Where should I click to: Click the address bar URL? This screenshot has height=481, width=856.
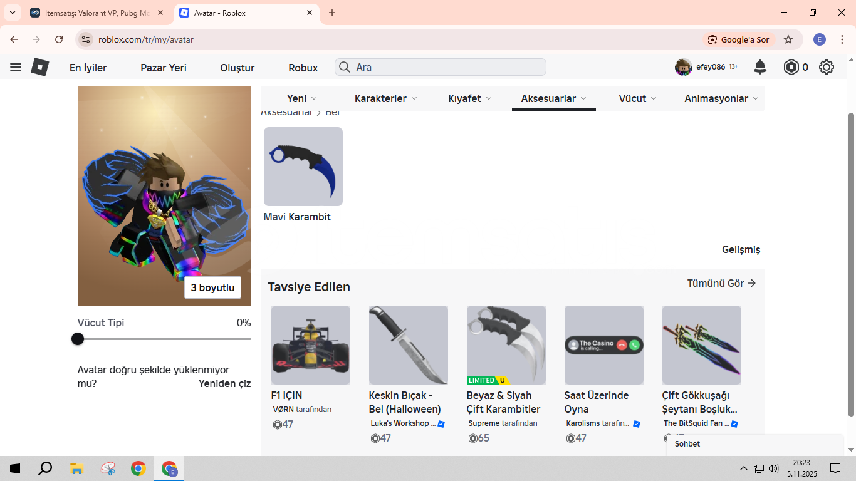[x=146, y=39]
